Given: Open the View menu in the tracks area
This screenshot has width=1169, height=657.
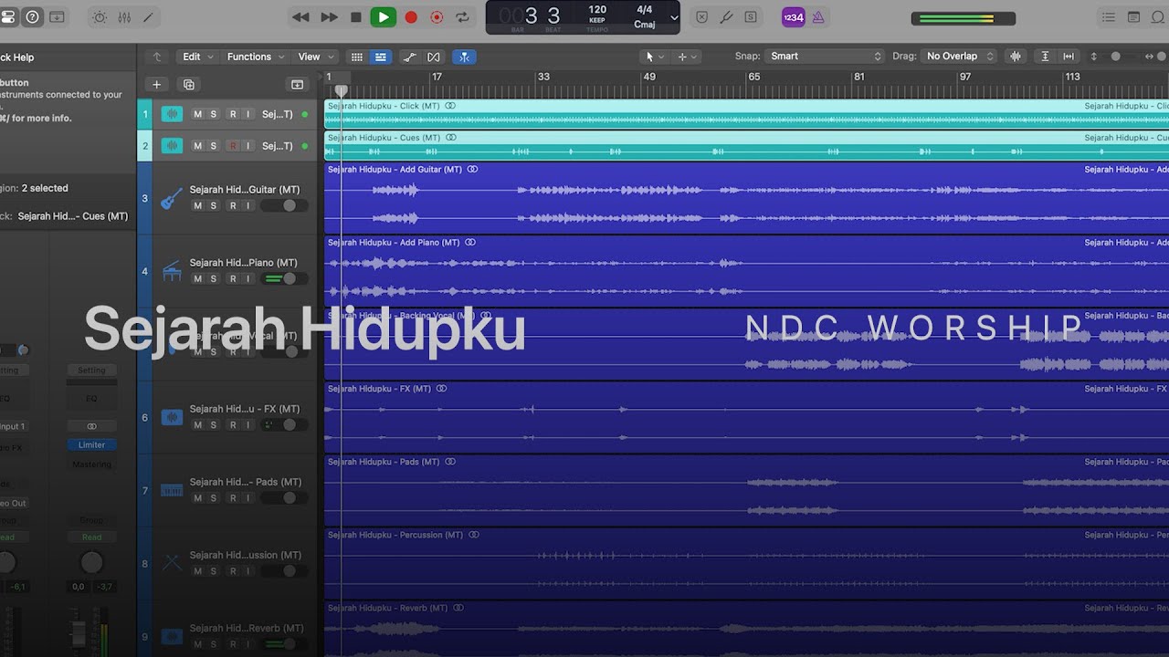Looking at the screenshot, I should pyautogui.click(x=316, y=57).
